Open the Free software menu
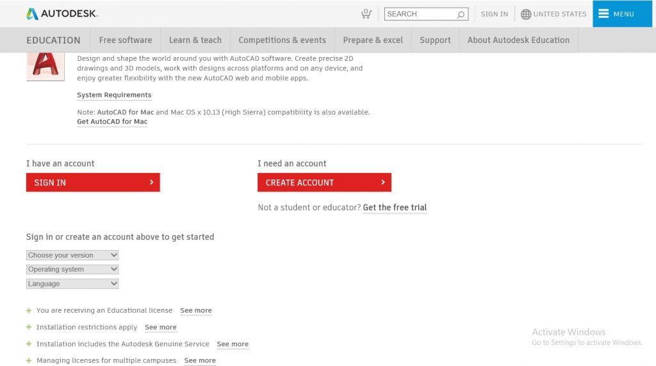The image size is (656, 366). (126, 40)
